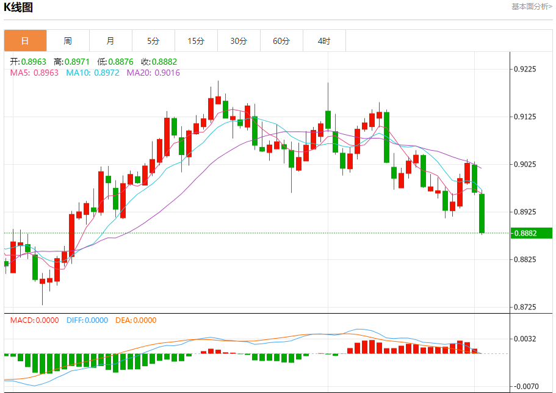
Task: Switch to the 月 monthly tab
Action: (x=110, y=41)
